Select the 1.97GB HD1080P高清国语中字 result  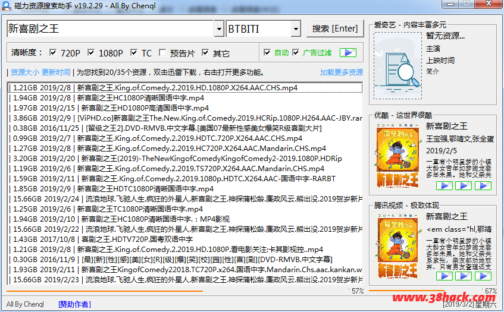[x=185, y=108]
